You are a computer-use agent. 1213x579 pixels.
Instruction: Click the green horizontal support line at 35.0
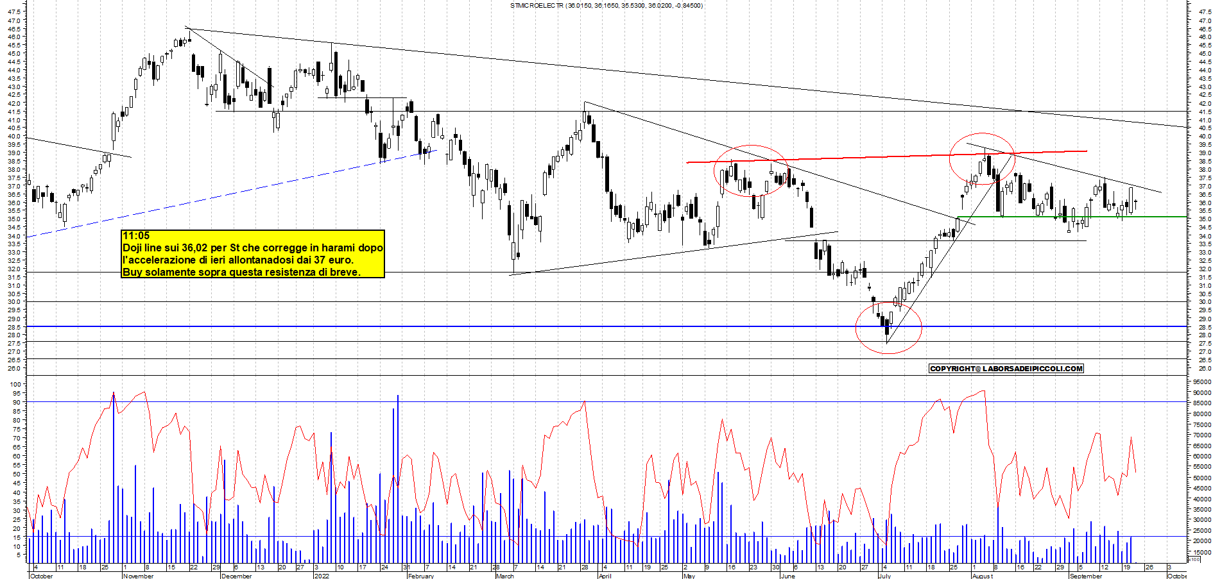pyautogui.click(x=1072, y=217)
